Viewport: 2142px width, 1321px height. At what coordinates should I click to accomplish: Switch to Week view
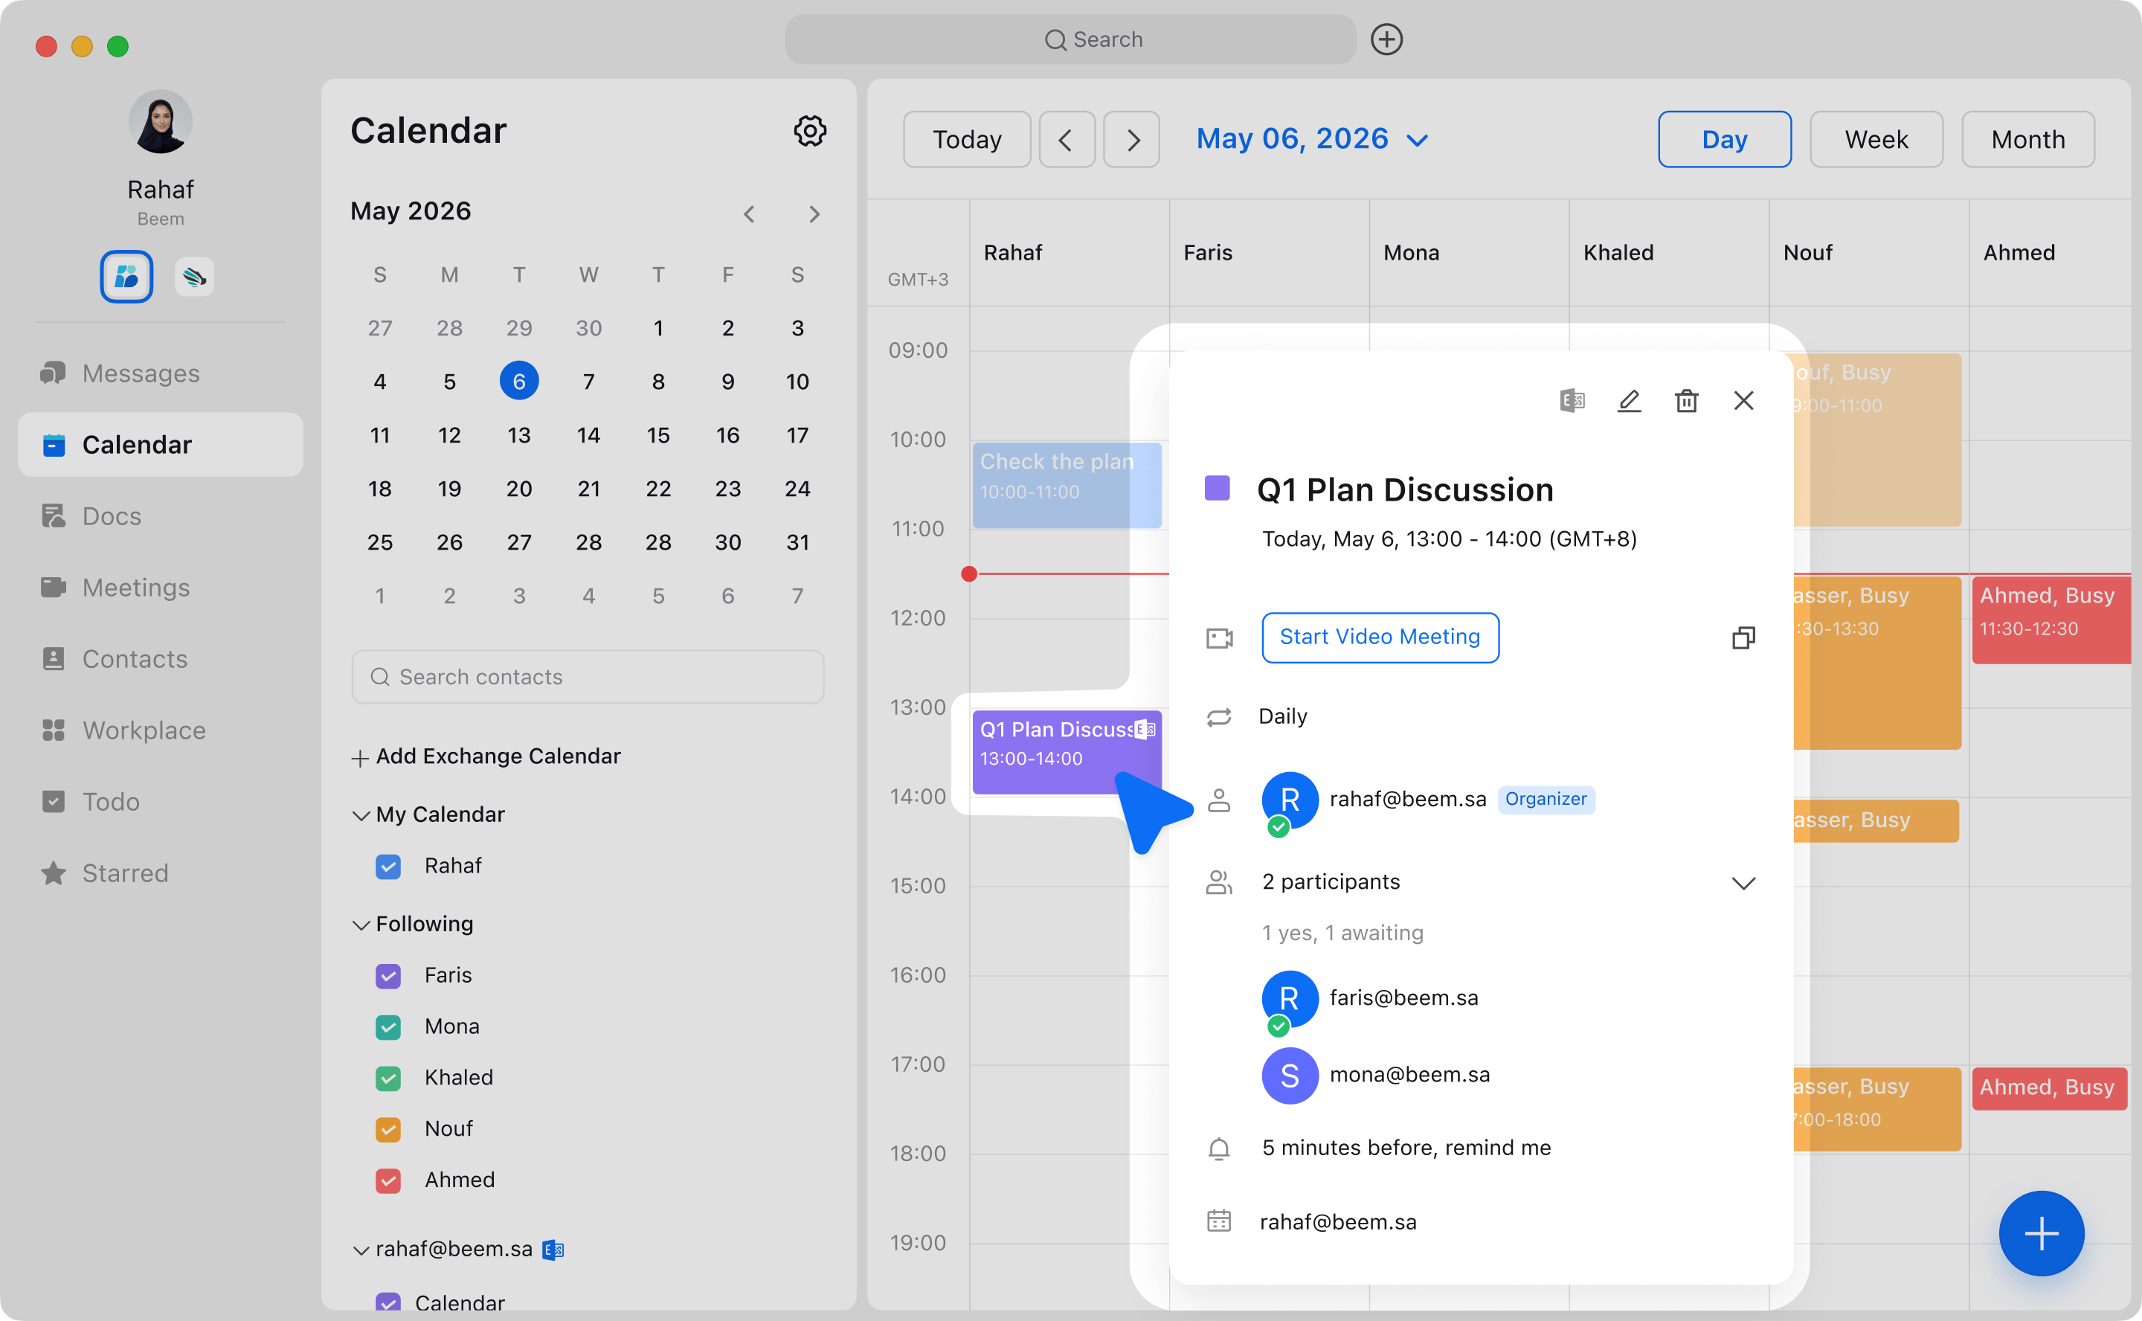(1876, 140)
